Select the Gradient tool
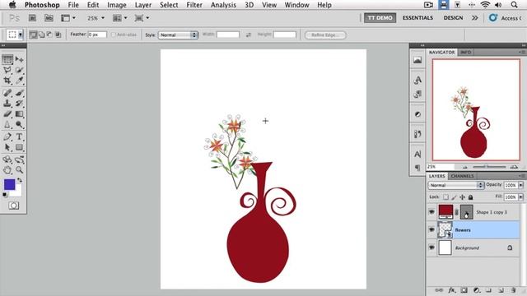 tap(19, 114)
